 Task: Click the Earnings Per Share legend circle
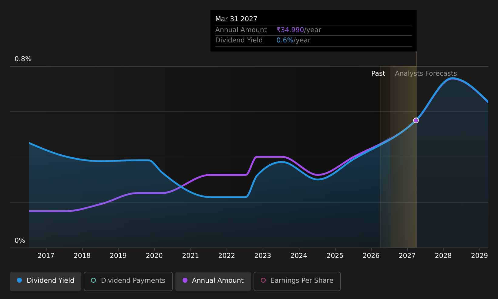tap(263, 280)
